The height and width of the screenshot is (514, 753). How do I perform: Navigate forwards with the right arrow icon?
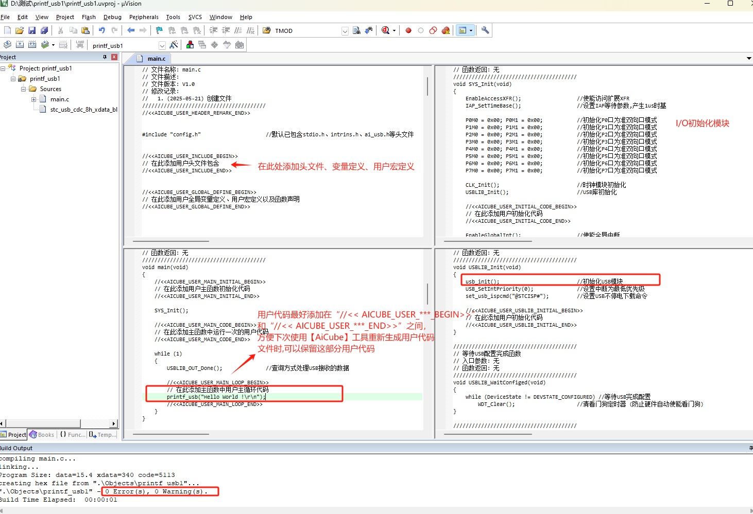click(x=143, y=30)
